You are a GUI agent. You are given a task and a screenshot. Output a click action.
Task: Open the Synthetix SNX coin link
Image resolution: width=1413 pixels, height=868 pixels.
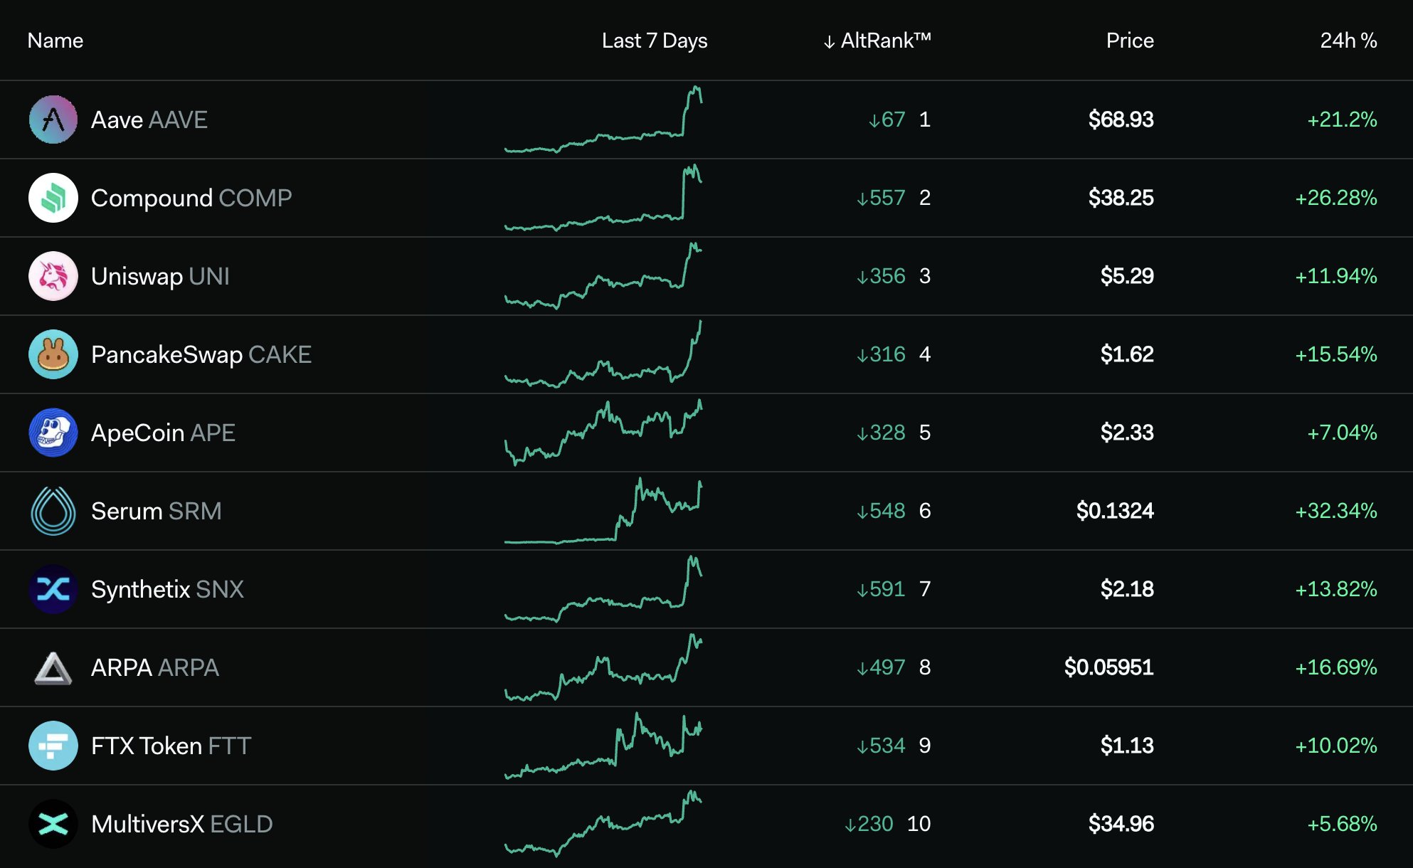[x=167, y=589]
